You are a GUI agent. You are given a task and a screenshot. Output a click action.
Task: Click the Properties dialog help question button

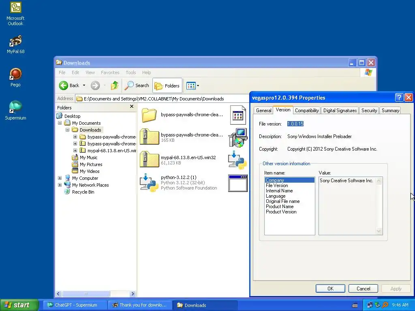click(x=399, y=97)
